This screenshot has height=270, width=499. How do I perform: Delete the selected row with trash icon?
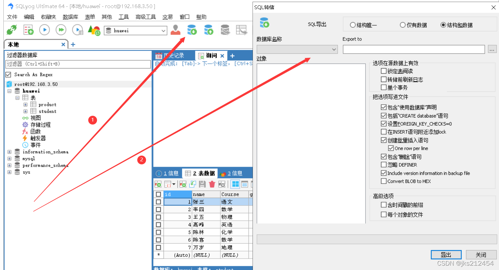tap(213, 184)
